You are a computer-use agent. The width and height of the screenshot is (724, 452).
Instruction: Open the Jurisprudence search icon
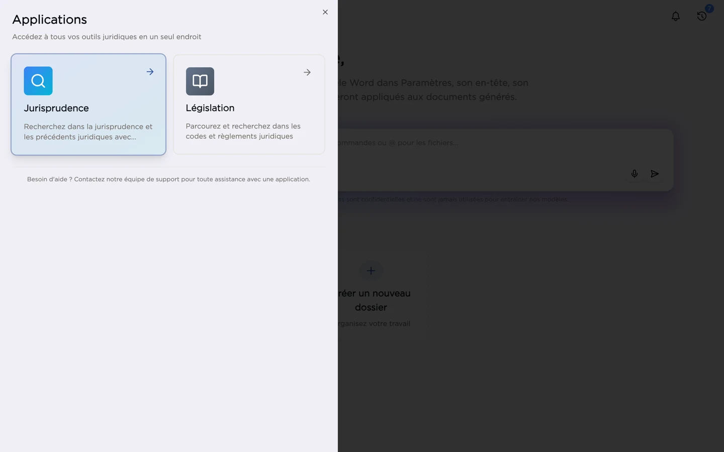coord(38,81)
